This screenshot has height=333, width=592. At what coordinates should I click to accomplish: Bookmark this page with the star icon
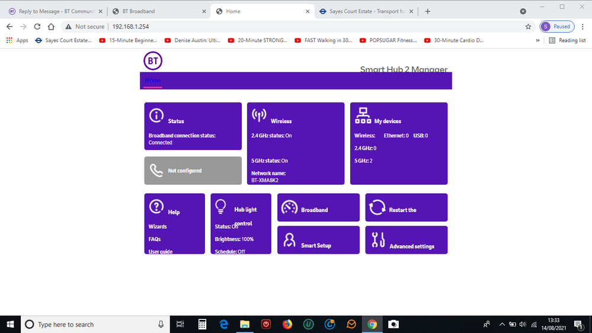coord(528,27)
